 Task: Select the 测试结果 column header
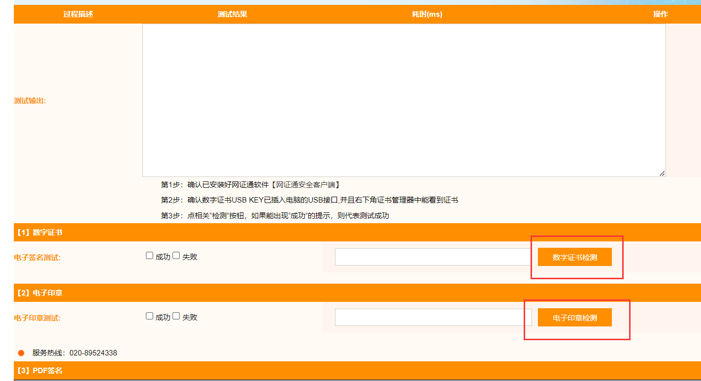pyautogui.click(x=233, y=14)
